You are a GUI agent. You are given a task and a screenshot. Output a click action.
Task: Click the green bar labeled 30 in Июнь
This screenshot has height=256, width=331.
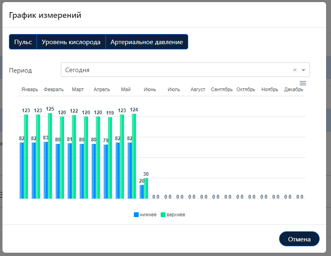(x=147, y=188)
